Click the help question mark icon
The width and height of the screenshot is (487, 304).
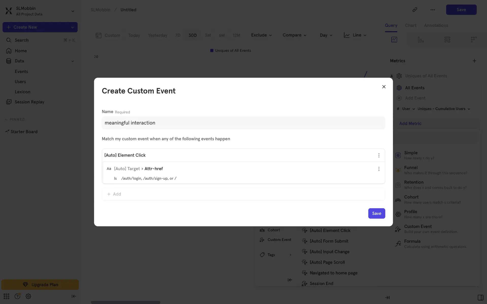coord(17,296)
